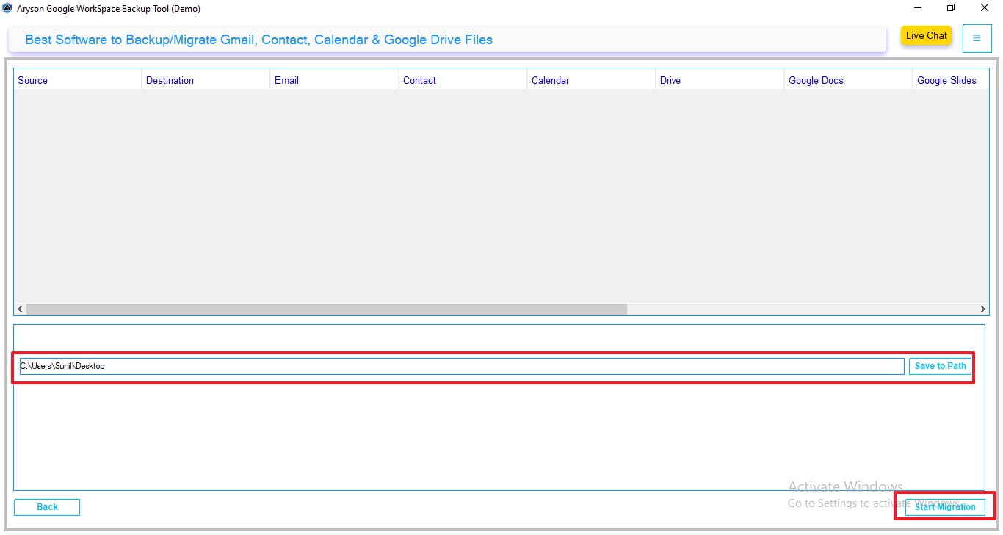Start Migration process
This screenshot has height=535, width=1003.
tap(945, 507)
